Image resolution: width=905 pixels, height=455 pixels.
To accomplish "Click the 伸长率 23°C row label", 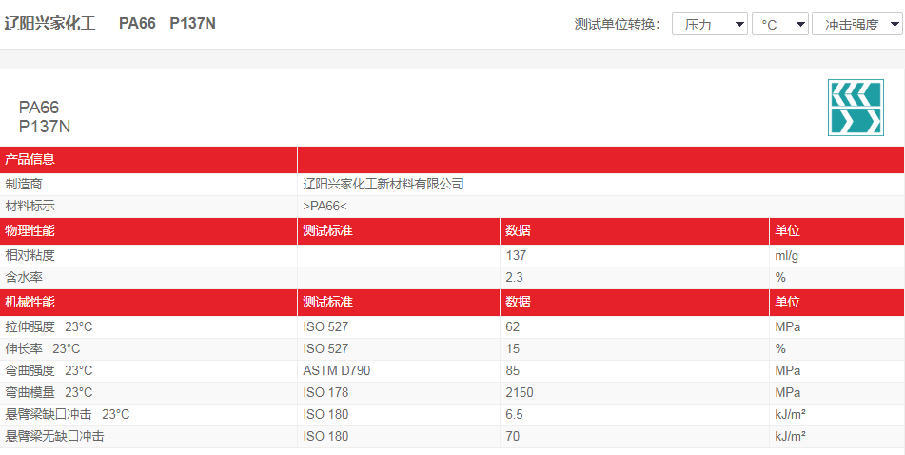I will pyautogui.click(x=42, y=348).
